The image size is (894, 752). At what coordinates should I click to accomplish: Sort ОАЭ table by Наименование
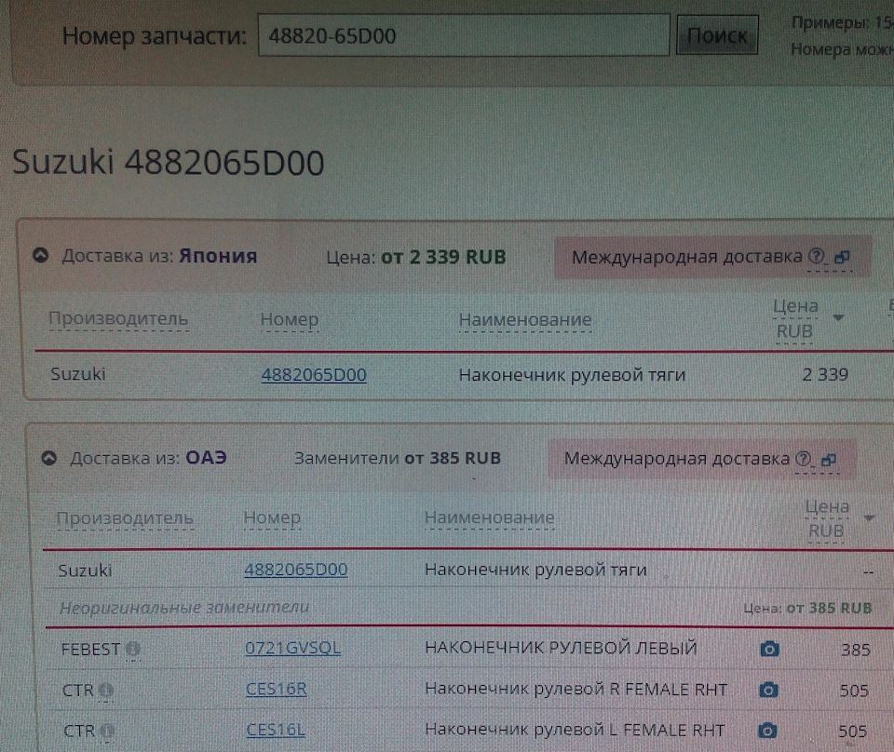[x=489, y=517]
